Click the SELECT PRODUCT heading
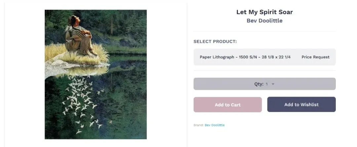Screen dimensions: 357x147 215,42
